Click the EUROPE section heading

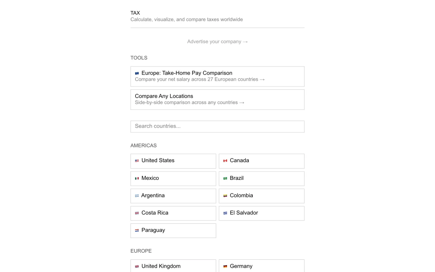pyautogui.click(x=141, y=251)
